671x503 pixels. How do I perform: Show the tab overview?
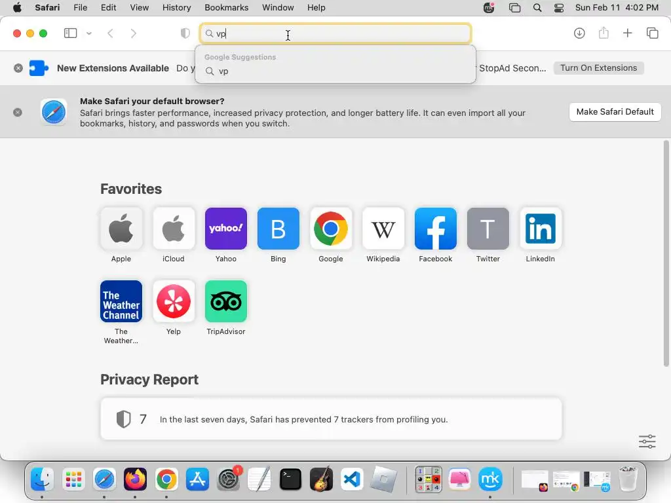[652, 33]
